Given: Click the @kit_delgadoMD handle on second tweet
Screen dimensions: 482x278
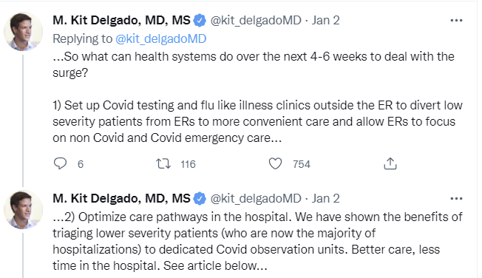Looking at the screenshot, I should pos(256,198).
